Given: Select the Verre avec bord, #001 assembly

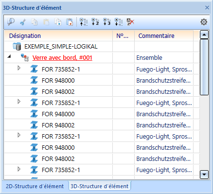Looking at the screenshot, I should [62, 58].
